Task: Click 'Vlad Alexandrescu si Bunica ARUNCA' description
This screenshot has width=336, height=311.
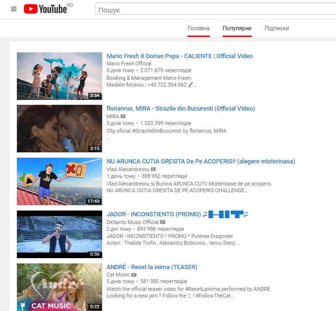Action: (189, 184)
